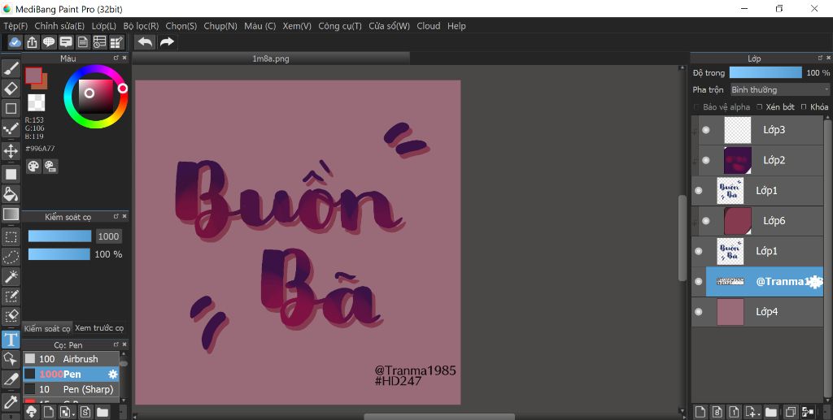The width and height of the screenshot is (833, 420).
Task: Select the Pen (Sharp) brush
Action: [x=71, y=389]
